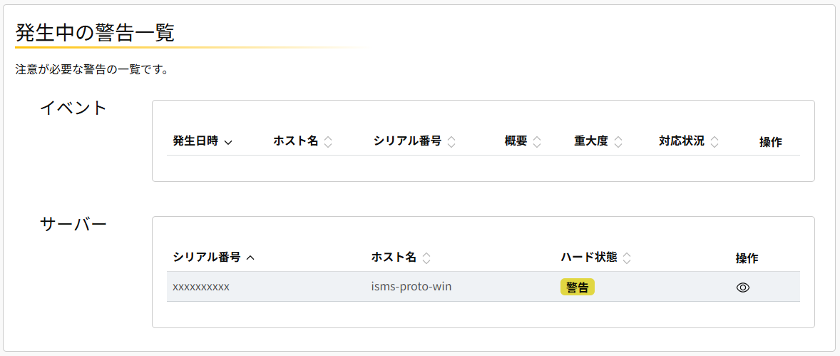Select the サーバー section label
The image size is (840, 356).
click(x=73, y=224)
